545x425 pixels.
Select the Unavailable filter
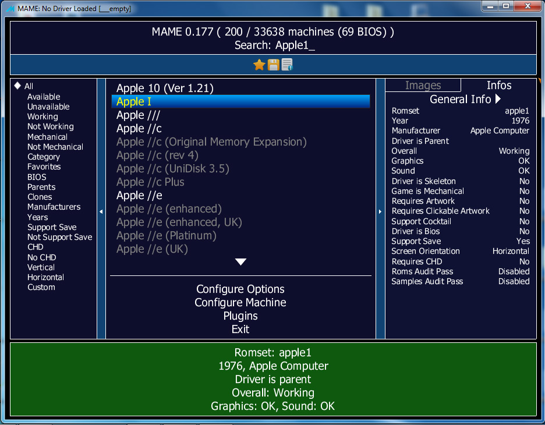(48, 107)
